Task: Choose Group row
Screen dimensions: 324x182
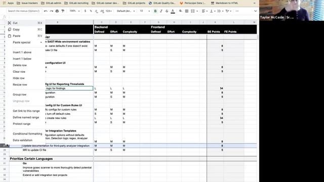Action: (25, 95)
